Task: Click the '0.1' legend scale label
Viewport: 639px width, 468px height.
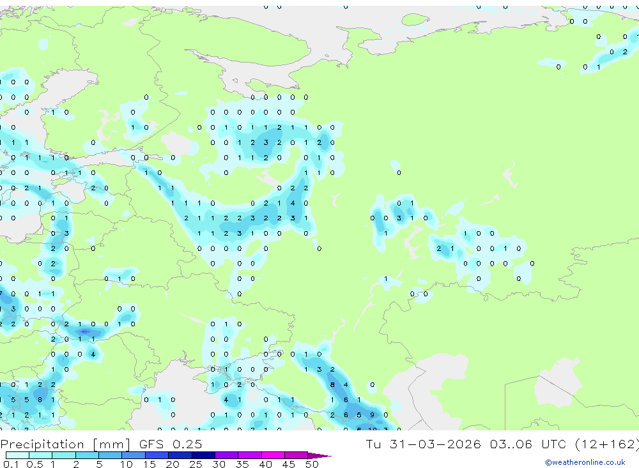Action: pos(11,464)
